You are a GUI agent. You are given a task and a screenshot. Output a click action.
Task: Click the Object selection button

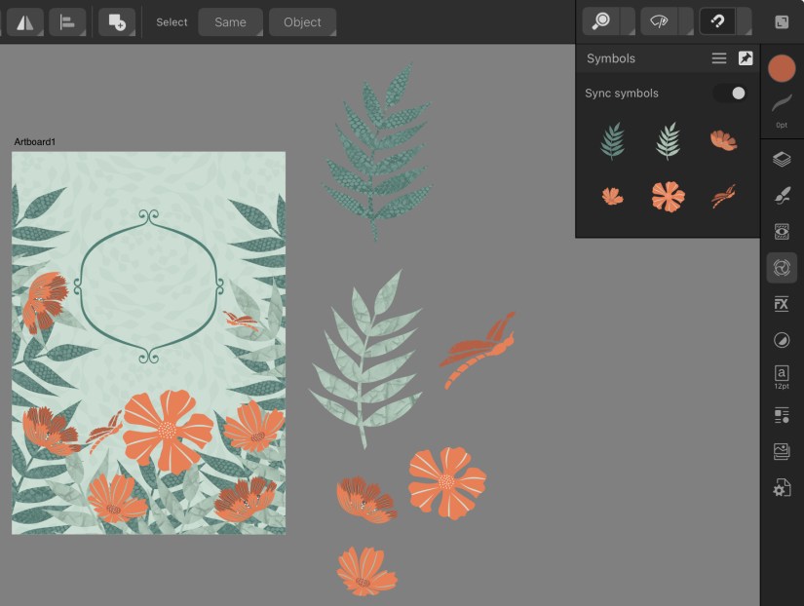(302, 21)
